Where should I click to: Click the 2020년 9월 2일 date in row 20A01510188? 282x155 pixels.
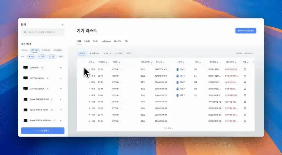[215, 108]
